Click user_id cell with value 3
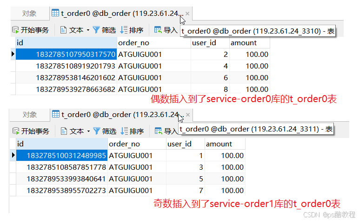The image size is (359, 221). [x=186, y=167]
